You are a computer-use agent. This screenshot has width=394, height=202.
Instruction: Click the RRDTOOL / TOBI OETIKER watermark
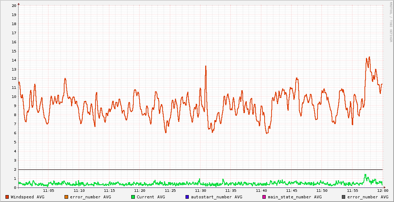[x=391, y=21]
